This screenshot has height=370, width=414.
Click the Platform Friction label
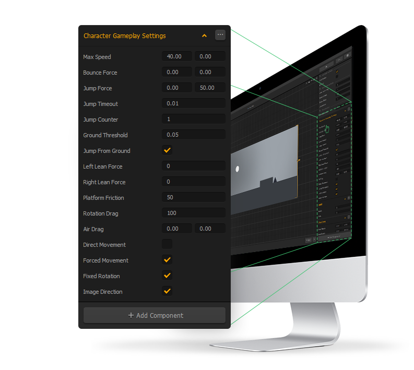point(103,198)
